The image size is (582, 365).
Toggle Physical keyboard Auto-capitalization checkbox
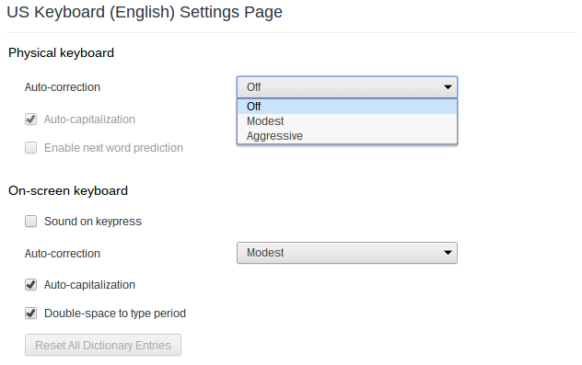point(30,120)
